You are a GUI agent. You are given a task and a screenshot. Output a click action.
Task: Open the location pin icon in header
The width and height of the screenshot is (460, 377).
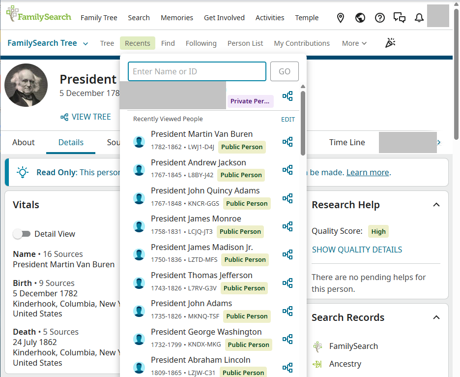(340, 18)
